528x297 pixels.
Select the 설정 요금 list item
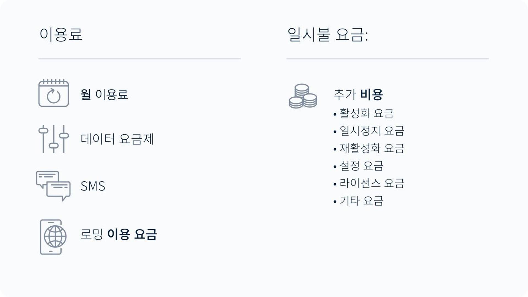coord(361,166)
